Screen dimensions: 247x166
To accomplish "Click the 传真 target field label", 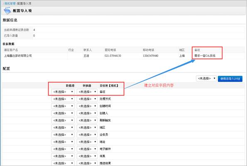I will (x=103, y=156).
